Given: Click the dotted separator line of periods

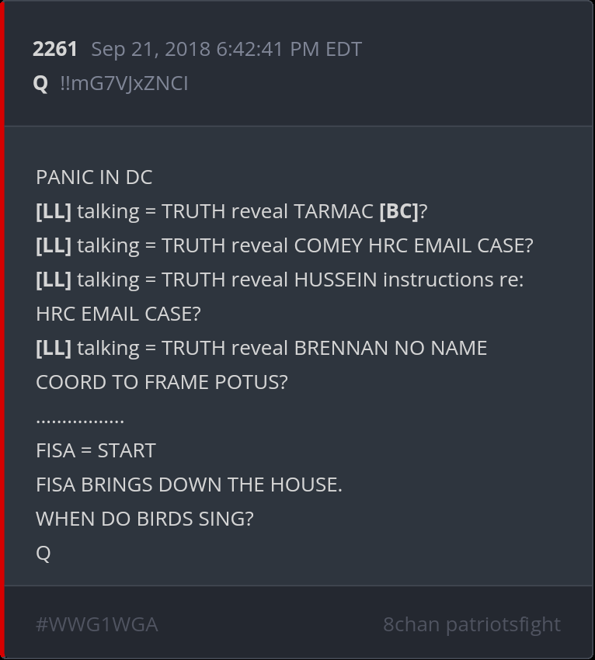Looking at the screenshot, I should point(80,419).
